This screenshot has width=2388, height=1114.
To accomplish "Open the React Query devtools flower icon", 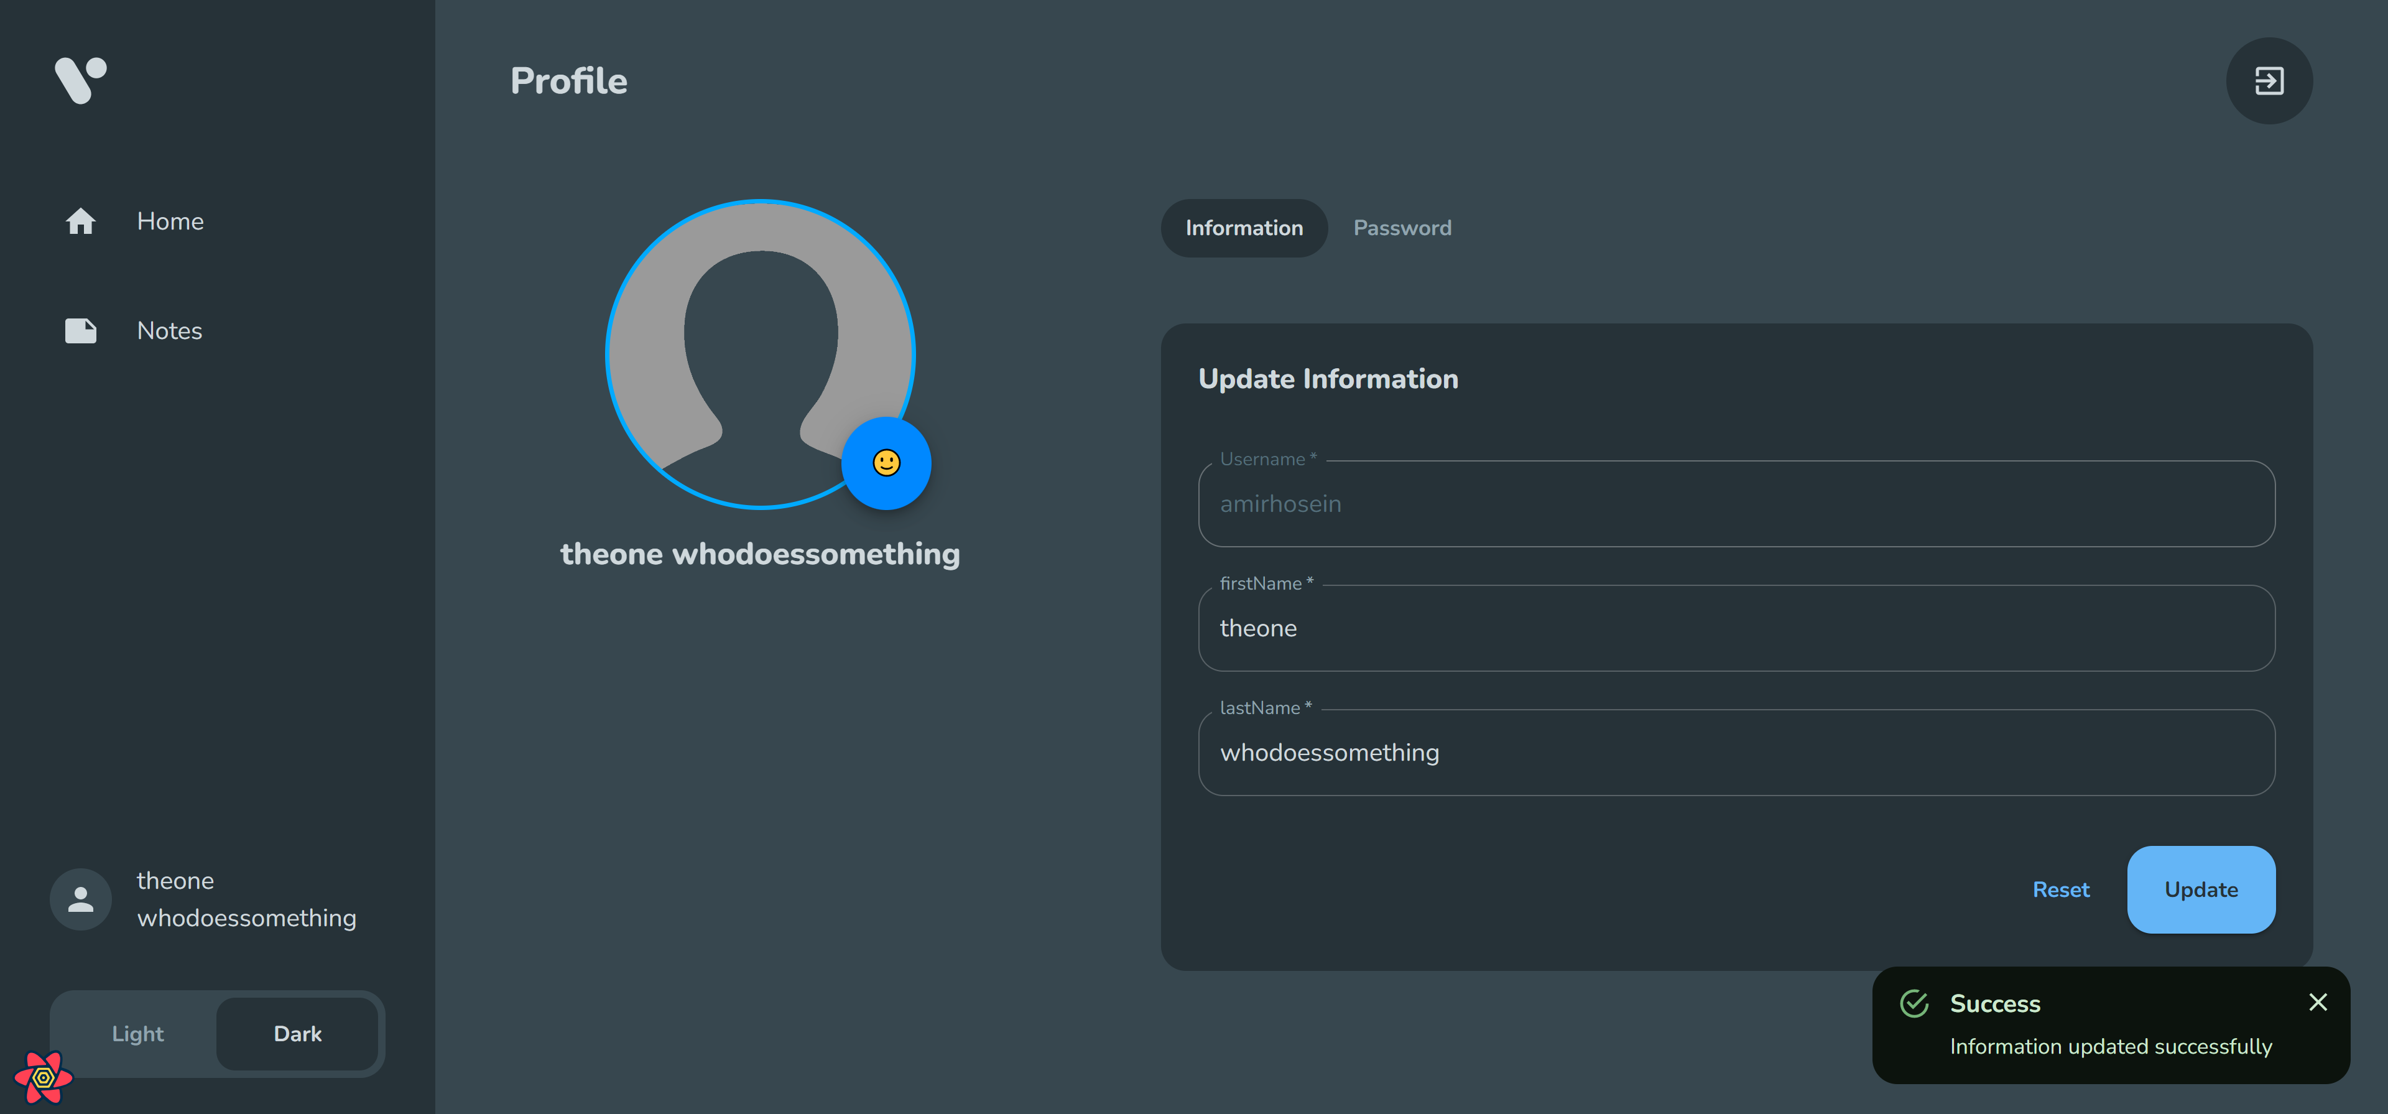I will pos(43,1077).
